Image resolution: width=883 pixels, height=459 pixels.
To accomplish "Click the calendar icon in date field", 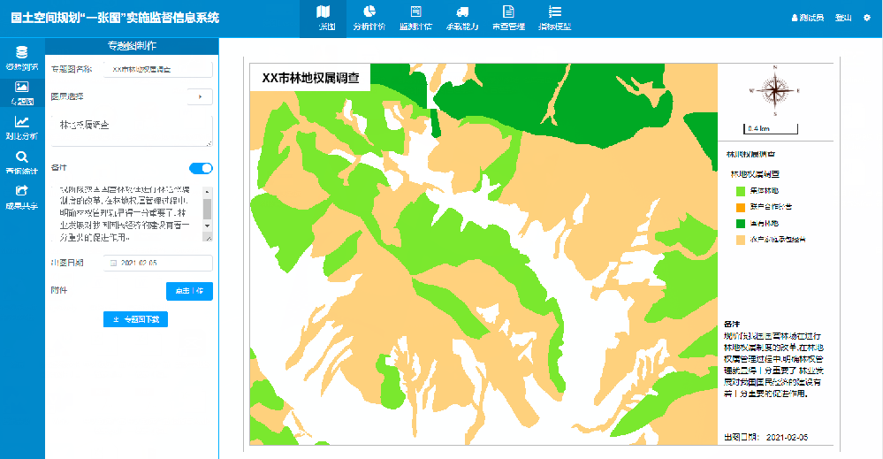I will [113, 263].
